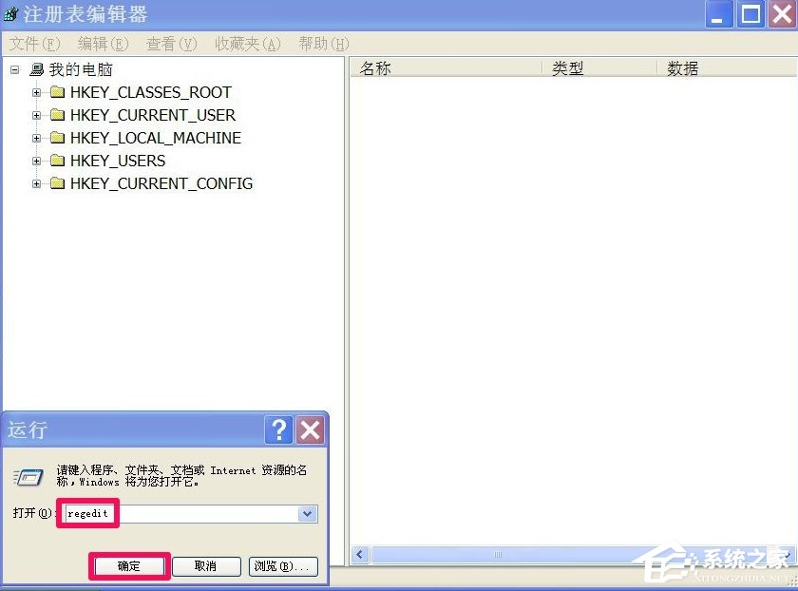798x591 pixels.
Task: Expand the HKEY_CLASSES_ROOT tree node
Action: tap(36, 92)
